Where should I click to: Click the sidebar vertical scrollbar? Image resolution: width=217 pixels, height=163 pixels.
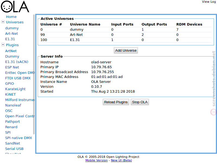click(x=34, y=74)
